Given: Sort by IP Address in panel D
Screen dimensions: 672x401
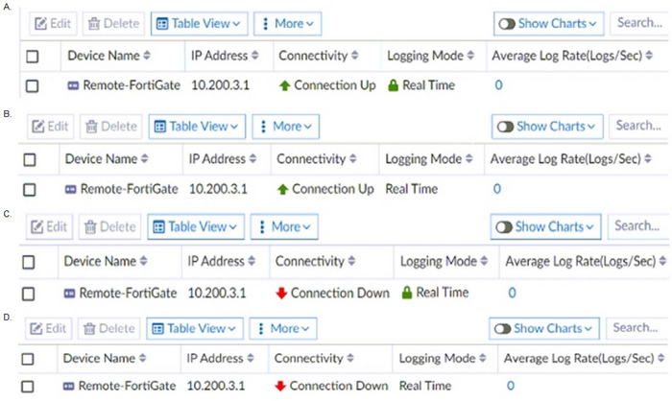Looking at the screenshot, I should (251, 358).
